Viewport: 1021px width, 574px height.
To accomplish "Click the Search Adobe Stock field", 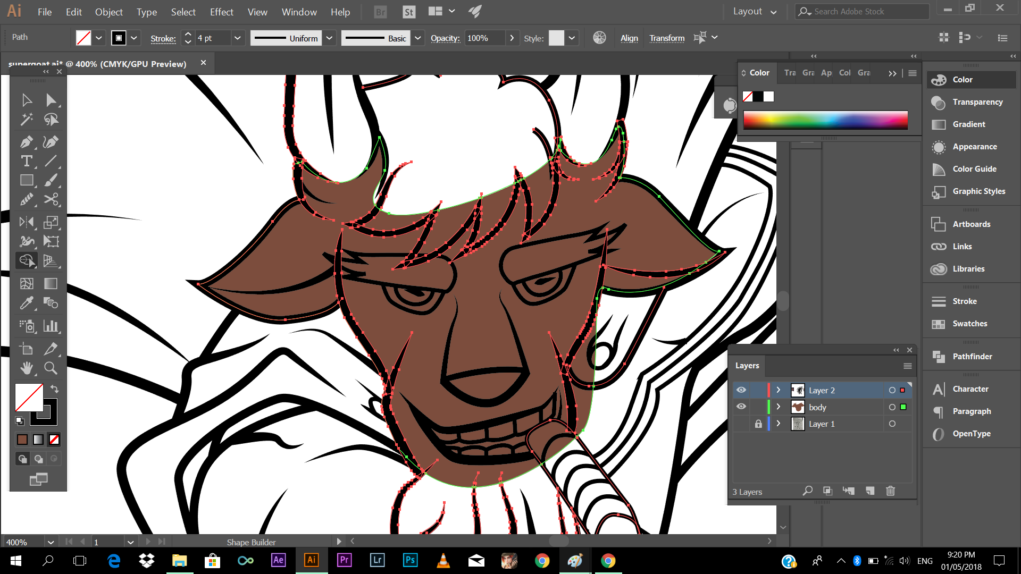I will click(x=861, y=12).
